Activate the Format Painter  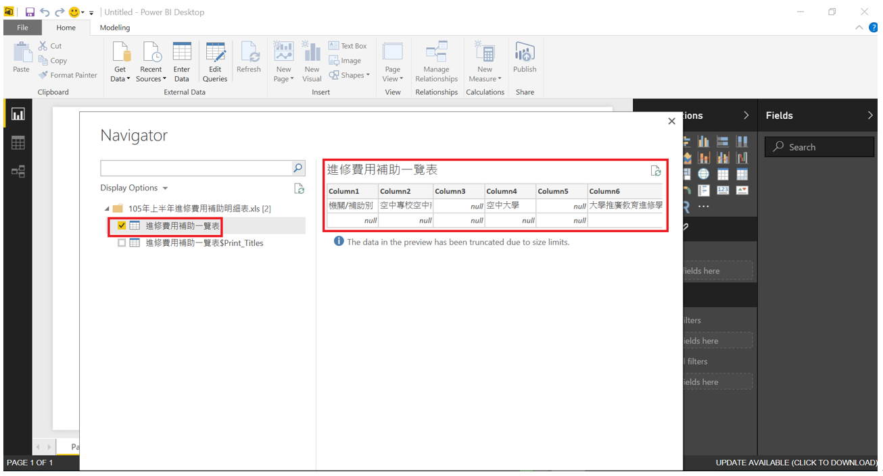tap(68, 75)
